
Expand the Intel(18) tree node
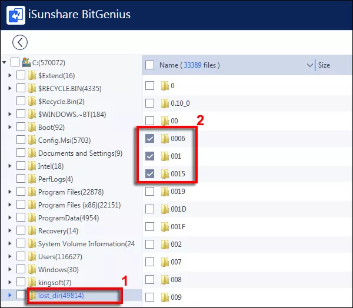pyautogui.click(x=9, y=166)
